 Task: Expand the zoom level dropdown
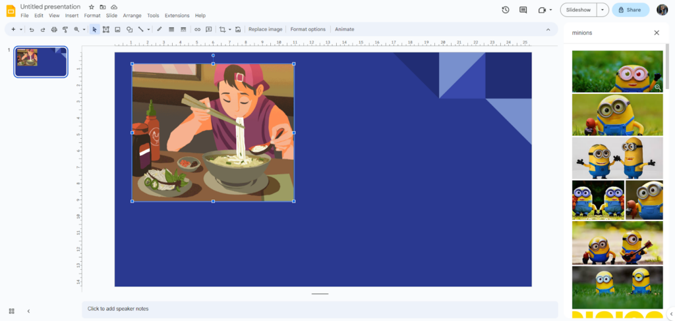(84, 30)
